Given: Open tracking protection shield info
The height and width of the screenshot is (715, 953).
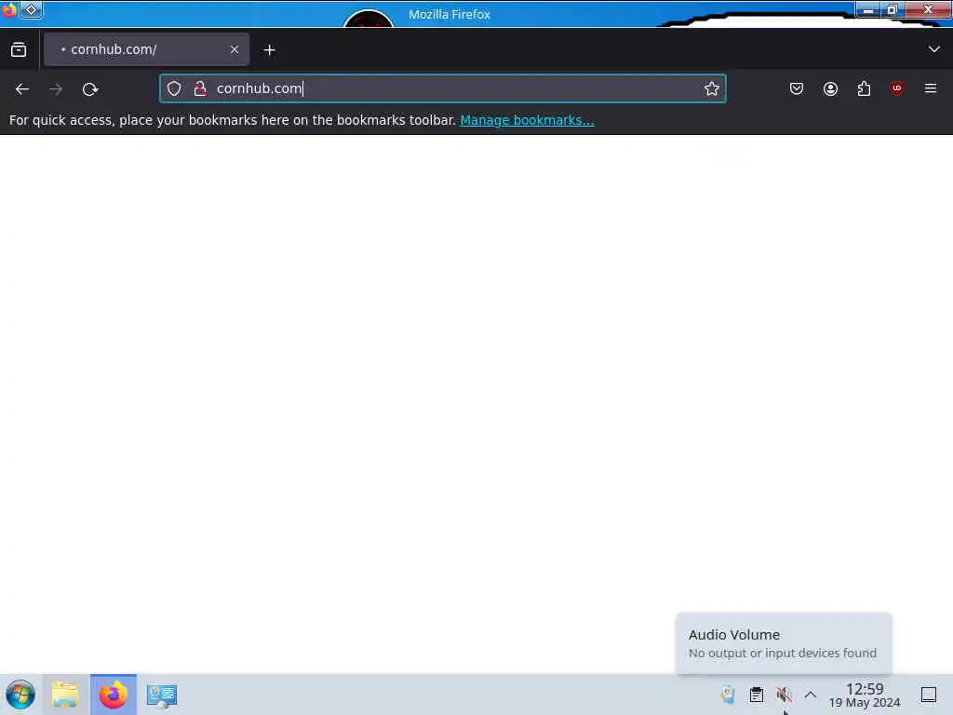Looking at the screenshot, I should (x=174, y=88).
